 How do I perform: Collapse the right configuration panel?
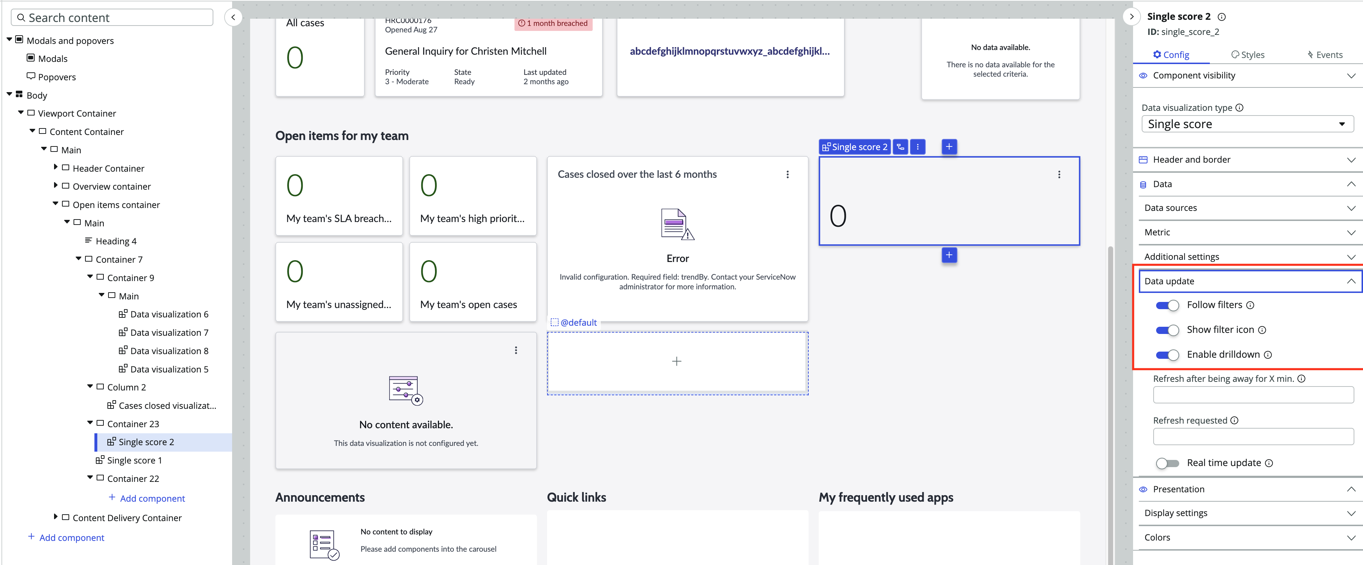(1131, 17)
